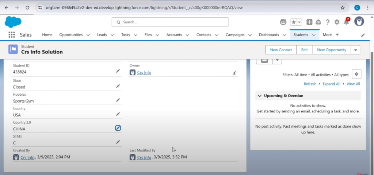Switch to the Dashboards tab
Image resolution: width=374 pixels, height=175 pixels.
268,35
